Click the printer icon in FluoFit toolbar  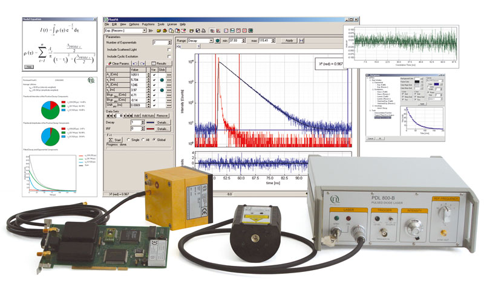pyautogui.click(x=204, y=31)
